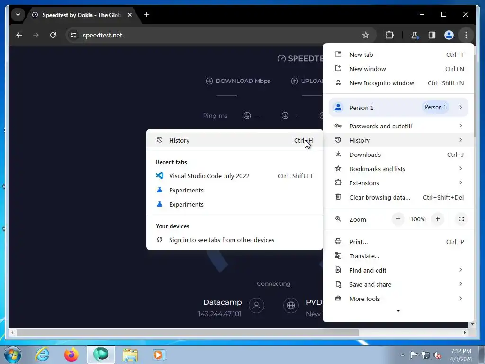Click the DOWNLOAD Mbps label
The width and height of the screenshot is (485, 364).
pos(243,81)
